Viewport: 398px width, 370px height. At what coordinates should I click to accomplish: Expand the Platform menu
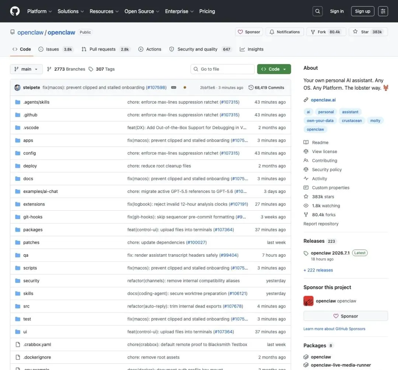tap(39, 11)
